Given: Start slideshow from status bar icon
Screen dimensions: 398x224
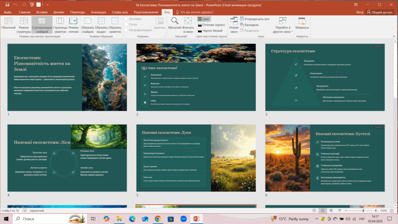Looking at the screenshot, I should [340, 210].
